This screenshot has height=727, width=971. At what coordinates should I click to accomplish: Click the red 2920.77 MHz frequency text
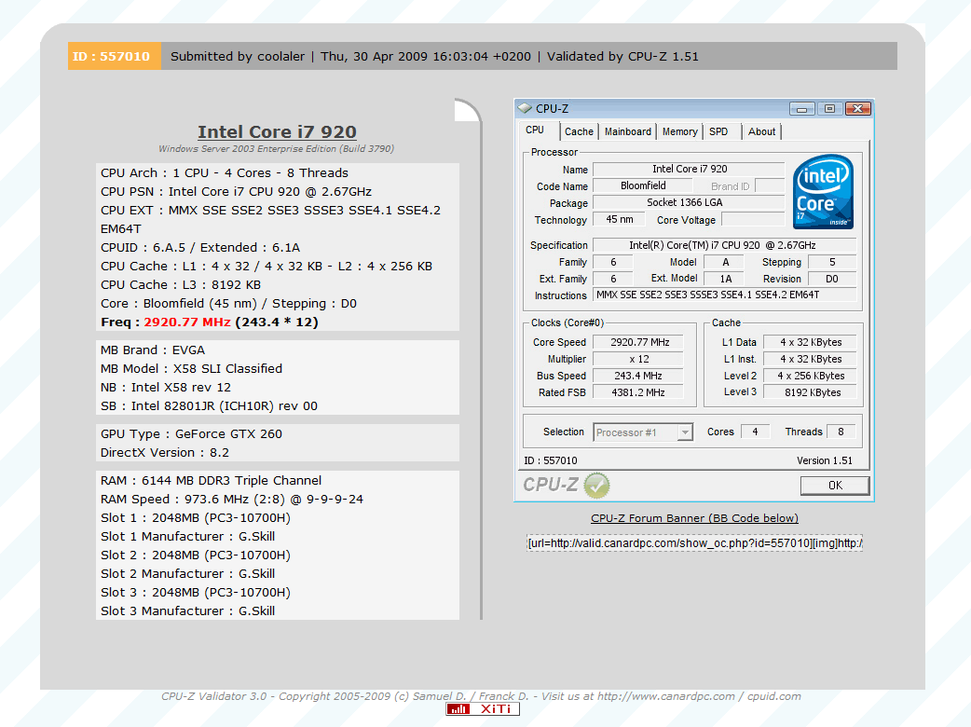pos(187,322)
